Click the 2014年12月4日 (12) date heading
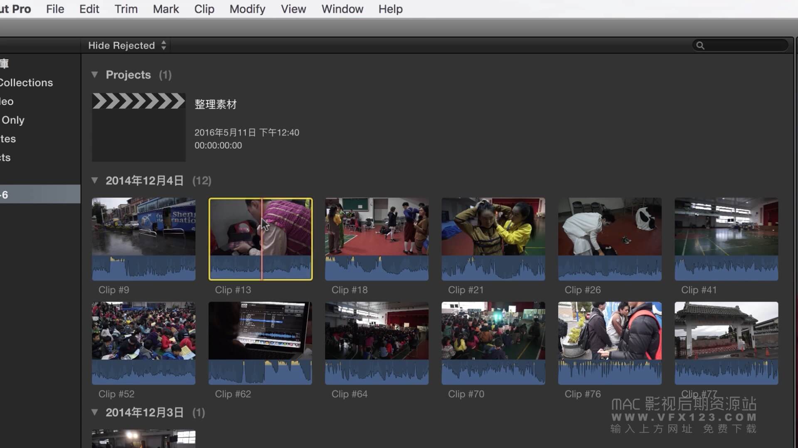Screen dimensions: 798x448 click(x=158, y=180)
